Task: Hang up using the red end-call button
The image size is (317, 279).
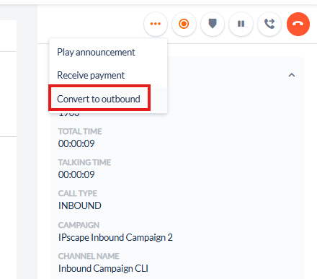Action: coord(298,24)
